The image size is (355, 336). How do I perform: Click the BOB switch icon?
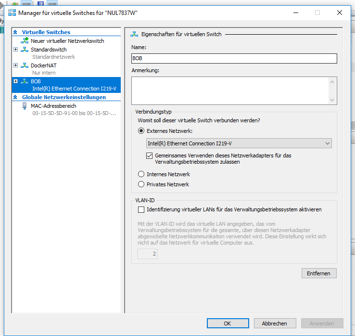pos(25,81)
